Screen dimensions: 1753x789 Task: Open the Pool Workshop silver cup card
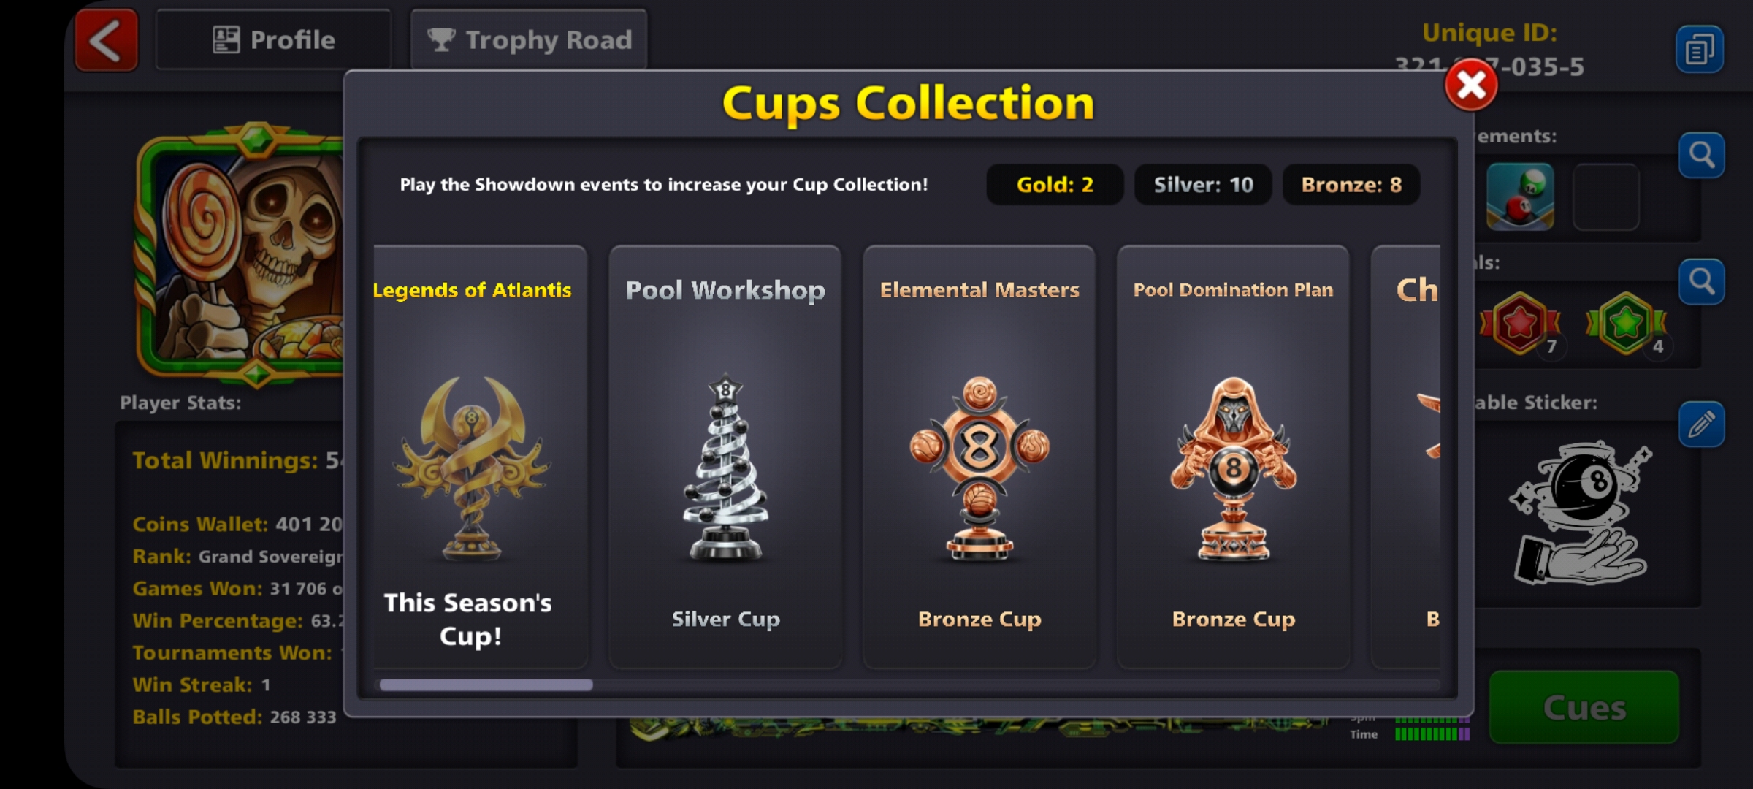pyautogui.click(x=725, y=457)
